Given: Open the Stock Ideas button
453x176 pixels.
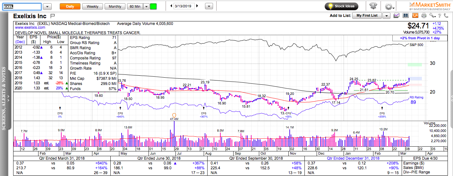Looking at the screenshot, I should [341, 6].
